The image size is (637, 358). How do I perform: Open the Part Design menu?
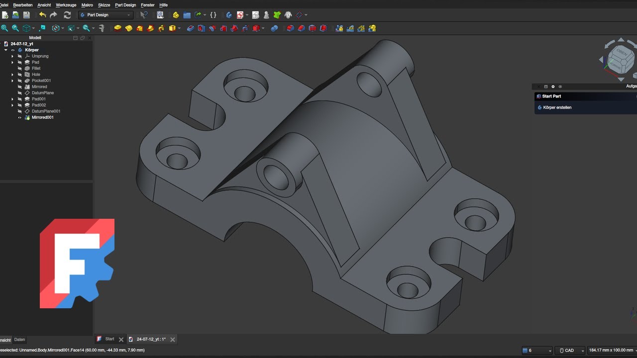tap(125, 5)
